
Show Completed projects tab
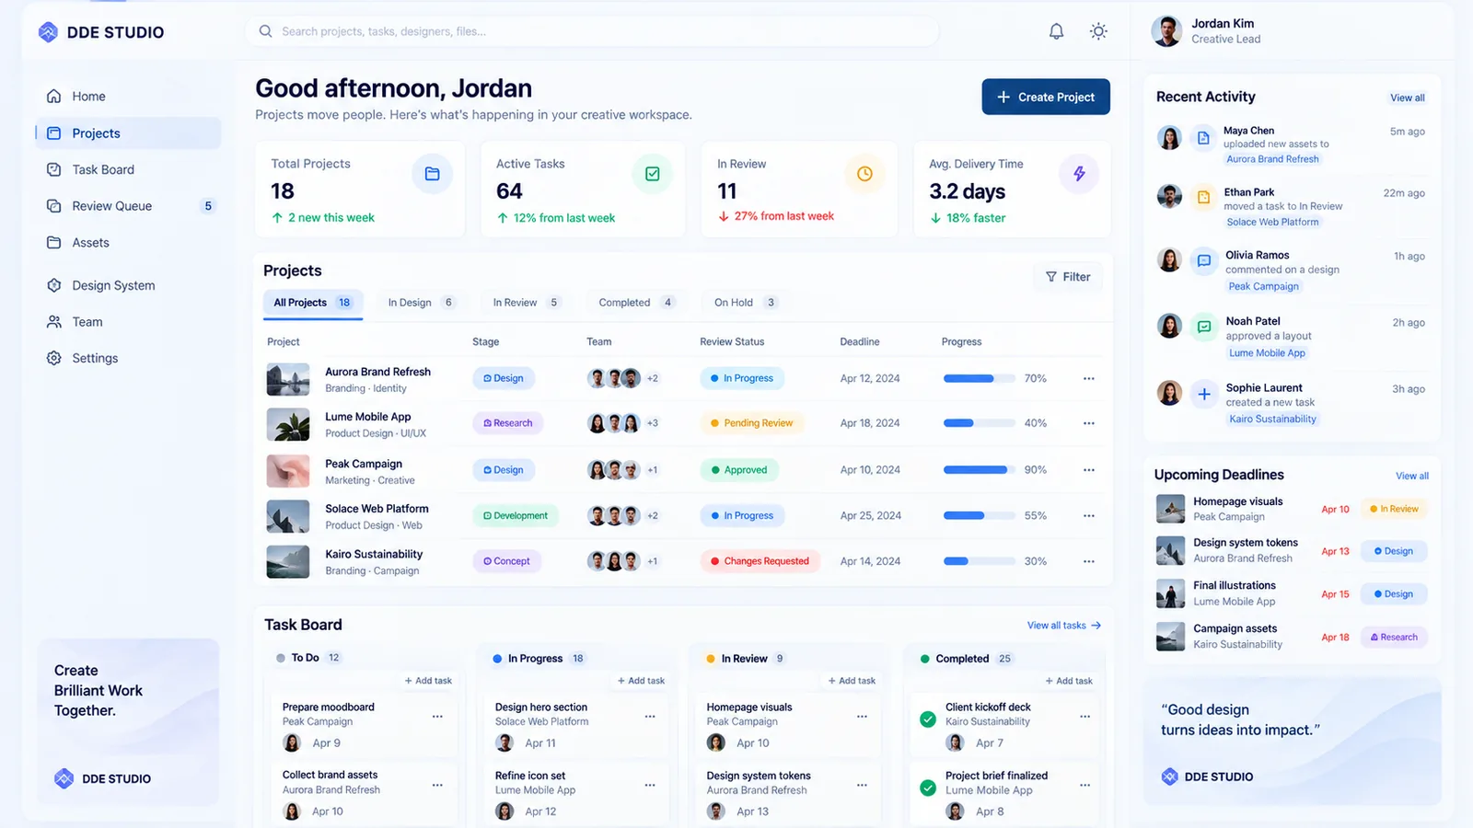[636, 303]
